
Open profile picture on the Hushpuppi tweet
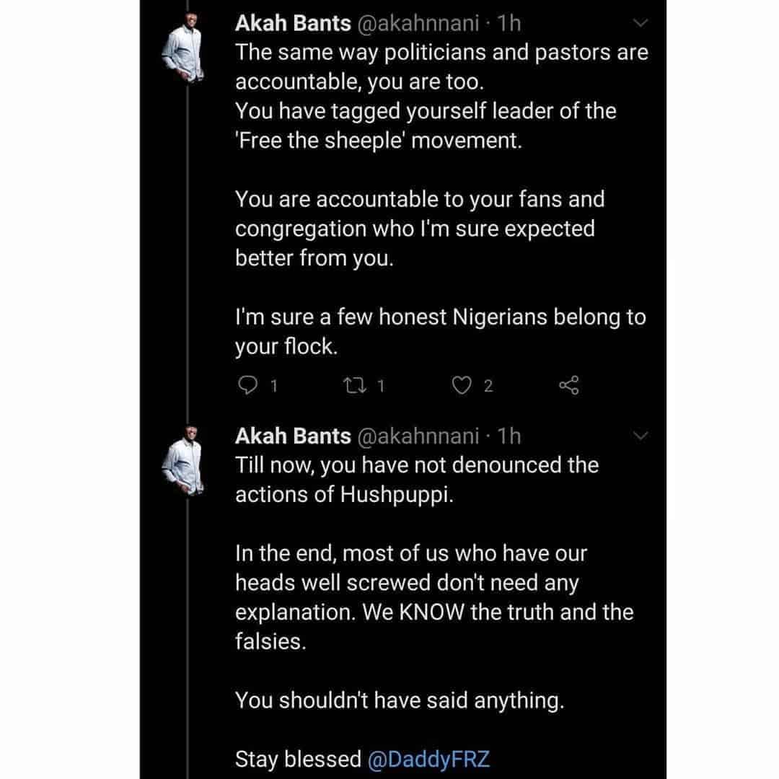(183, 465)
